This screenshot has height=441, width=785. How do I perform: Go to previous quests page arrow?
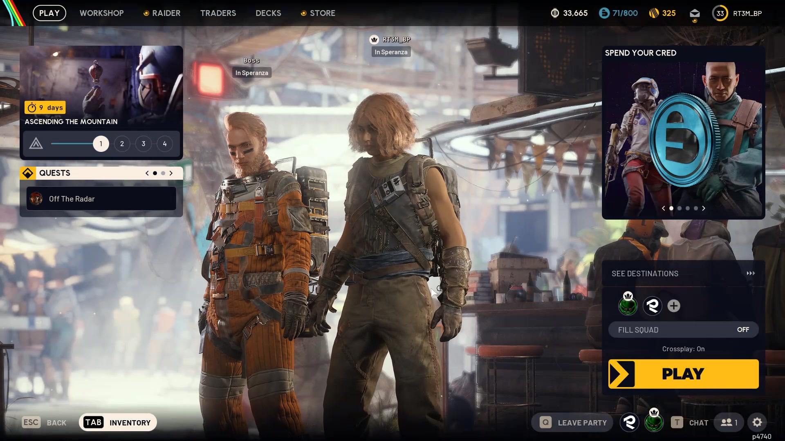point(147,173)
